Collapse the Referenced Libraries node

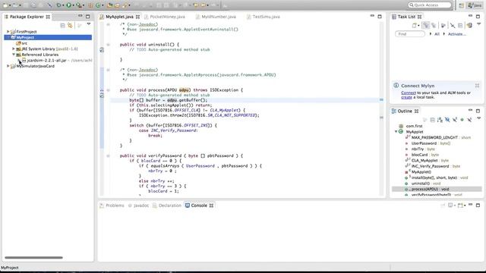14,55
